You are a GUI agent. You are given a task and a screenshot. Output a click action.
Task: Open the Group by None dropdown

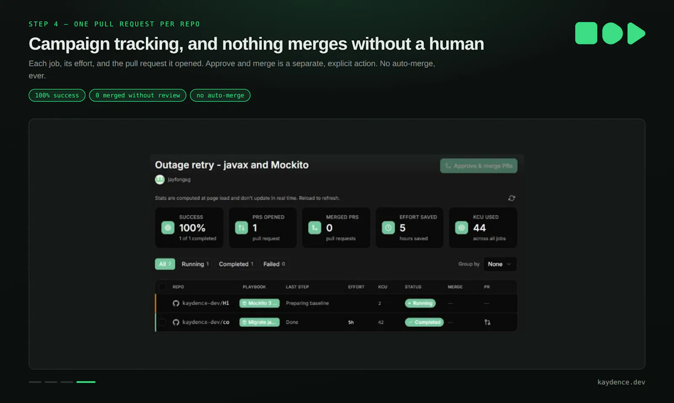point(500,264)
